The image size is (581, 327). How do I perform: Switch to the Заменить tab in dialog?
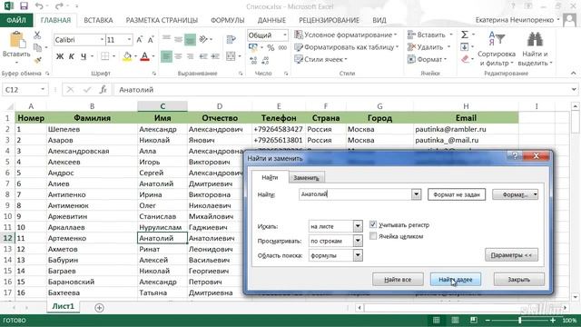tap(306, 178)
